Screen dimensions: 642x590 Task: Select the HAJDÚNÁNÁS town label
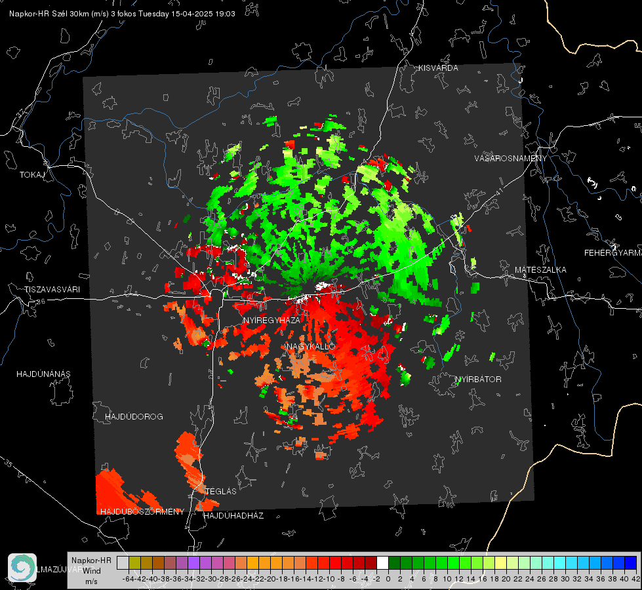click(x=43, y=374)
